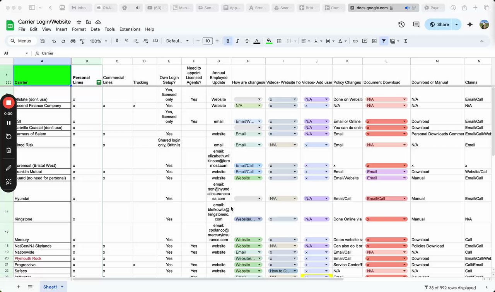The image size is (495, 292).
Task: Open the fill color picker
Action: [269, 41]
